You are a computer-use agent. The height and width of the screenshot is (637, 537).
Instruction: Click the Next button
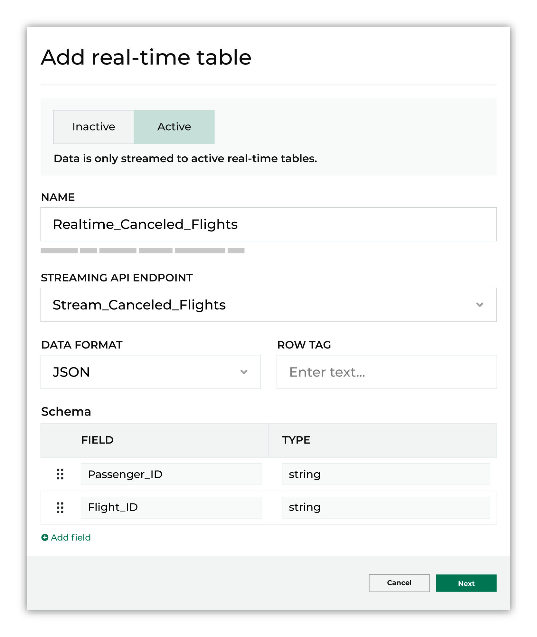pos(466,583)
